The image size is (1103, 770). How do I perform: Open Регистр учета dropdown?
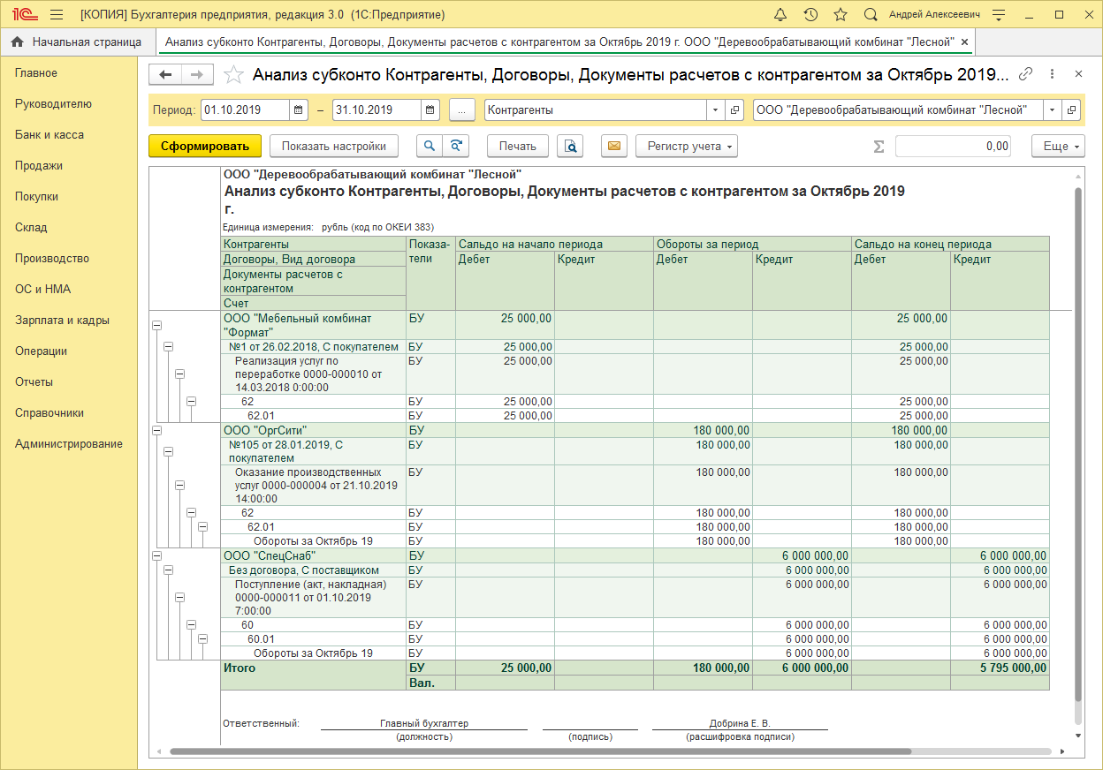pyautogui.click(x=687, y=147)
